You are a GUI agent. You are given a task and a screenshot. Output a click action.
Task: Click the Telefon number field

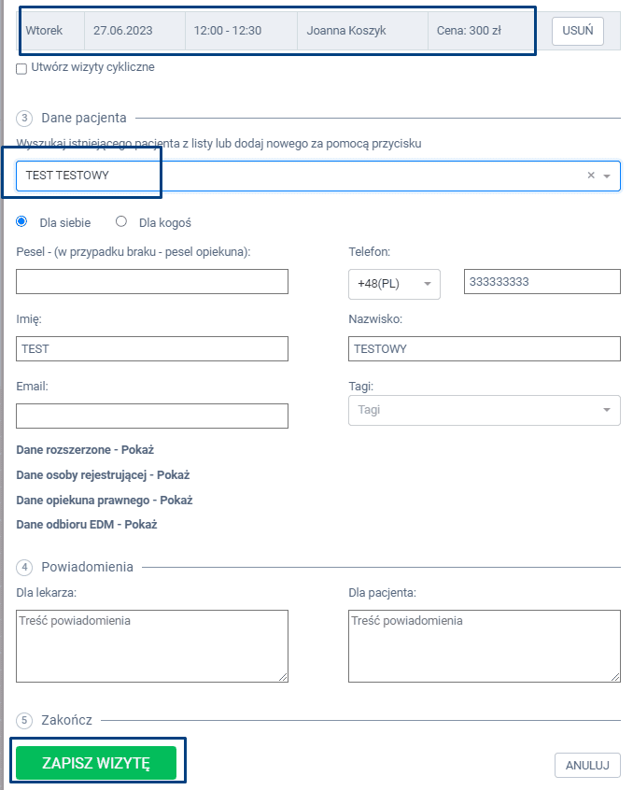click(x=542, y=282)
